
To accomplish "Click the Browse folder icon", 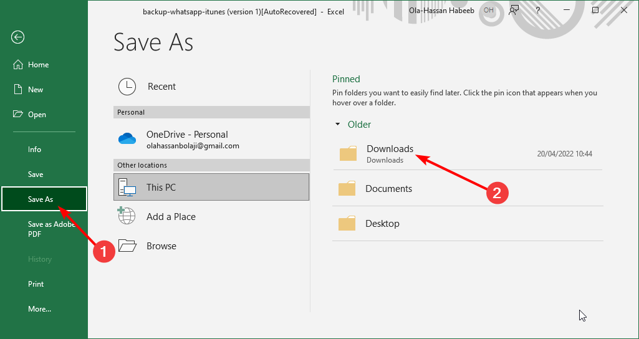I will 127,246.
